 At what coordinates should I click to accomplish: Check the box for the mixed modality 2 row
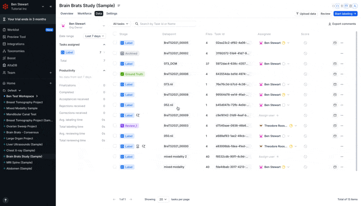115,156
